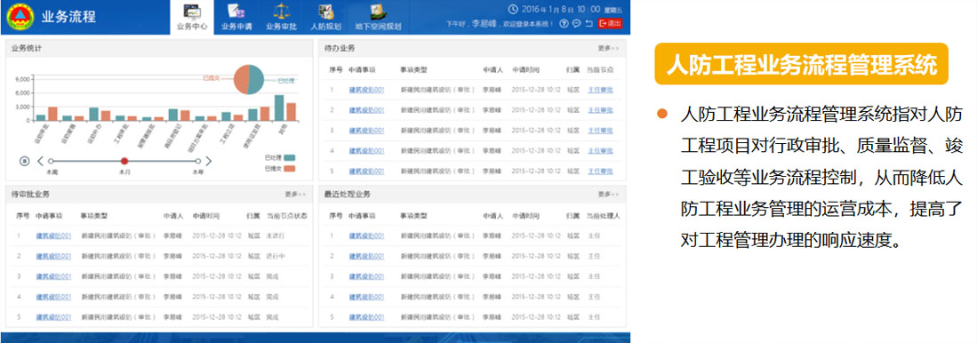Click the back return arrow icon
The width and height of the screenshot is (977, 343).
point(589,24)
